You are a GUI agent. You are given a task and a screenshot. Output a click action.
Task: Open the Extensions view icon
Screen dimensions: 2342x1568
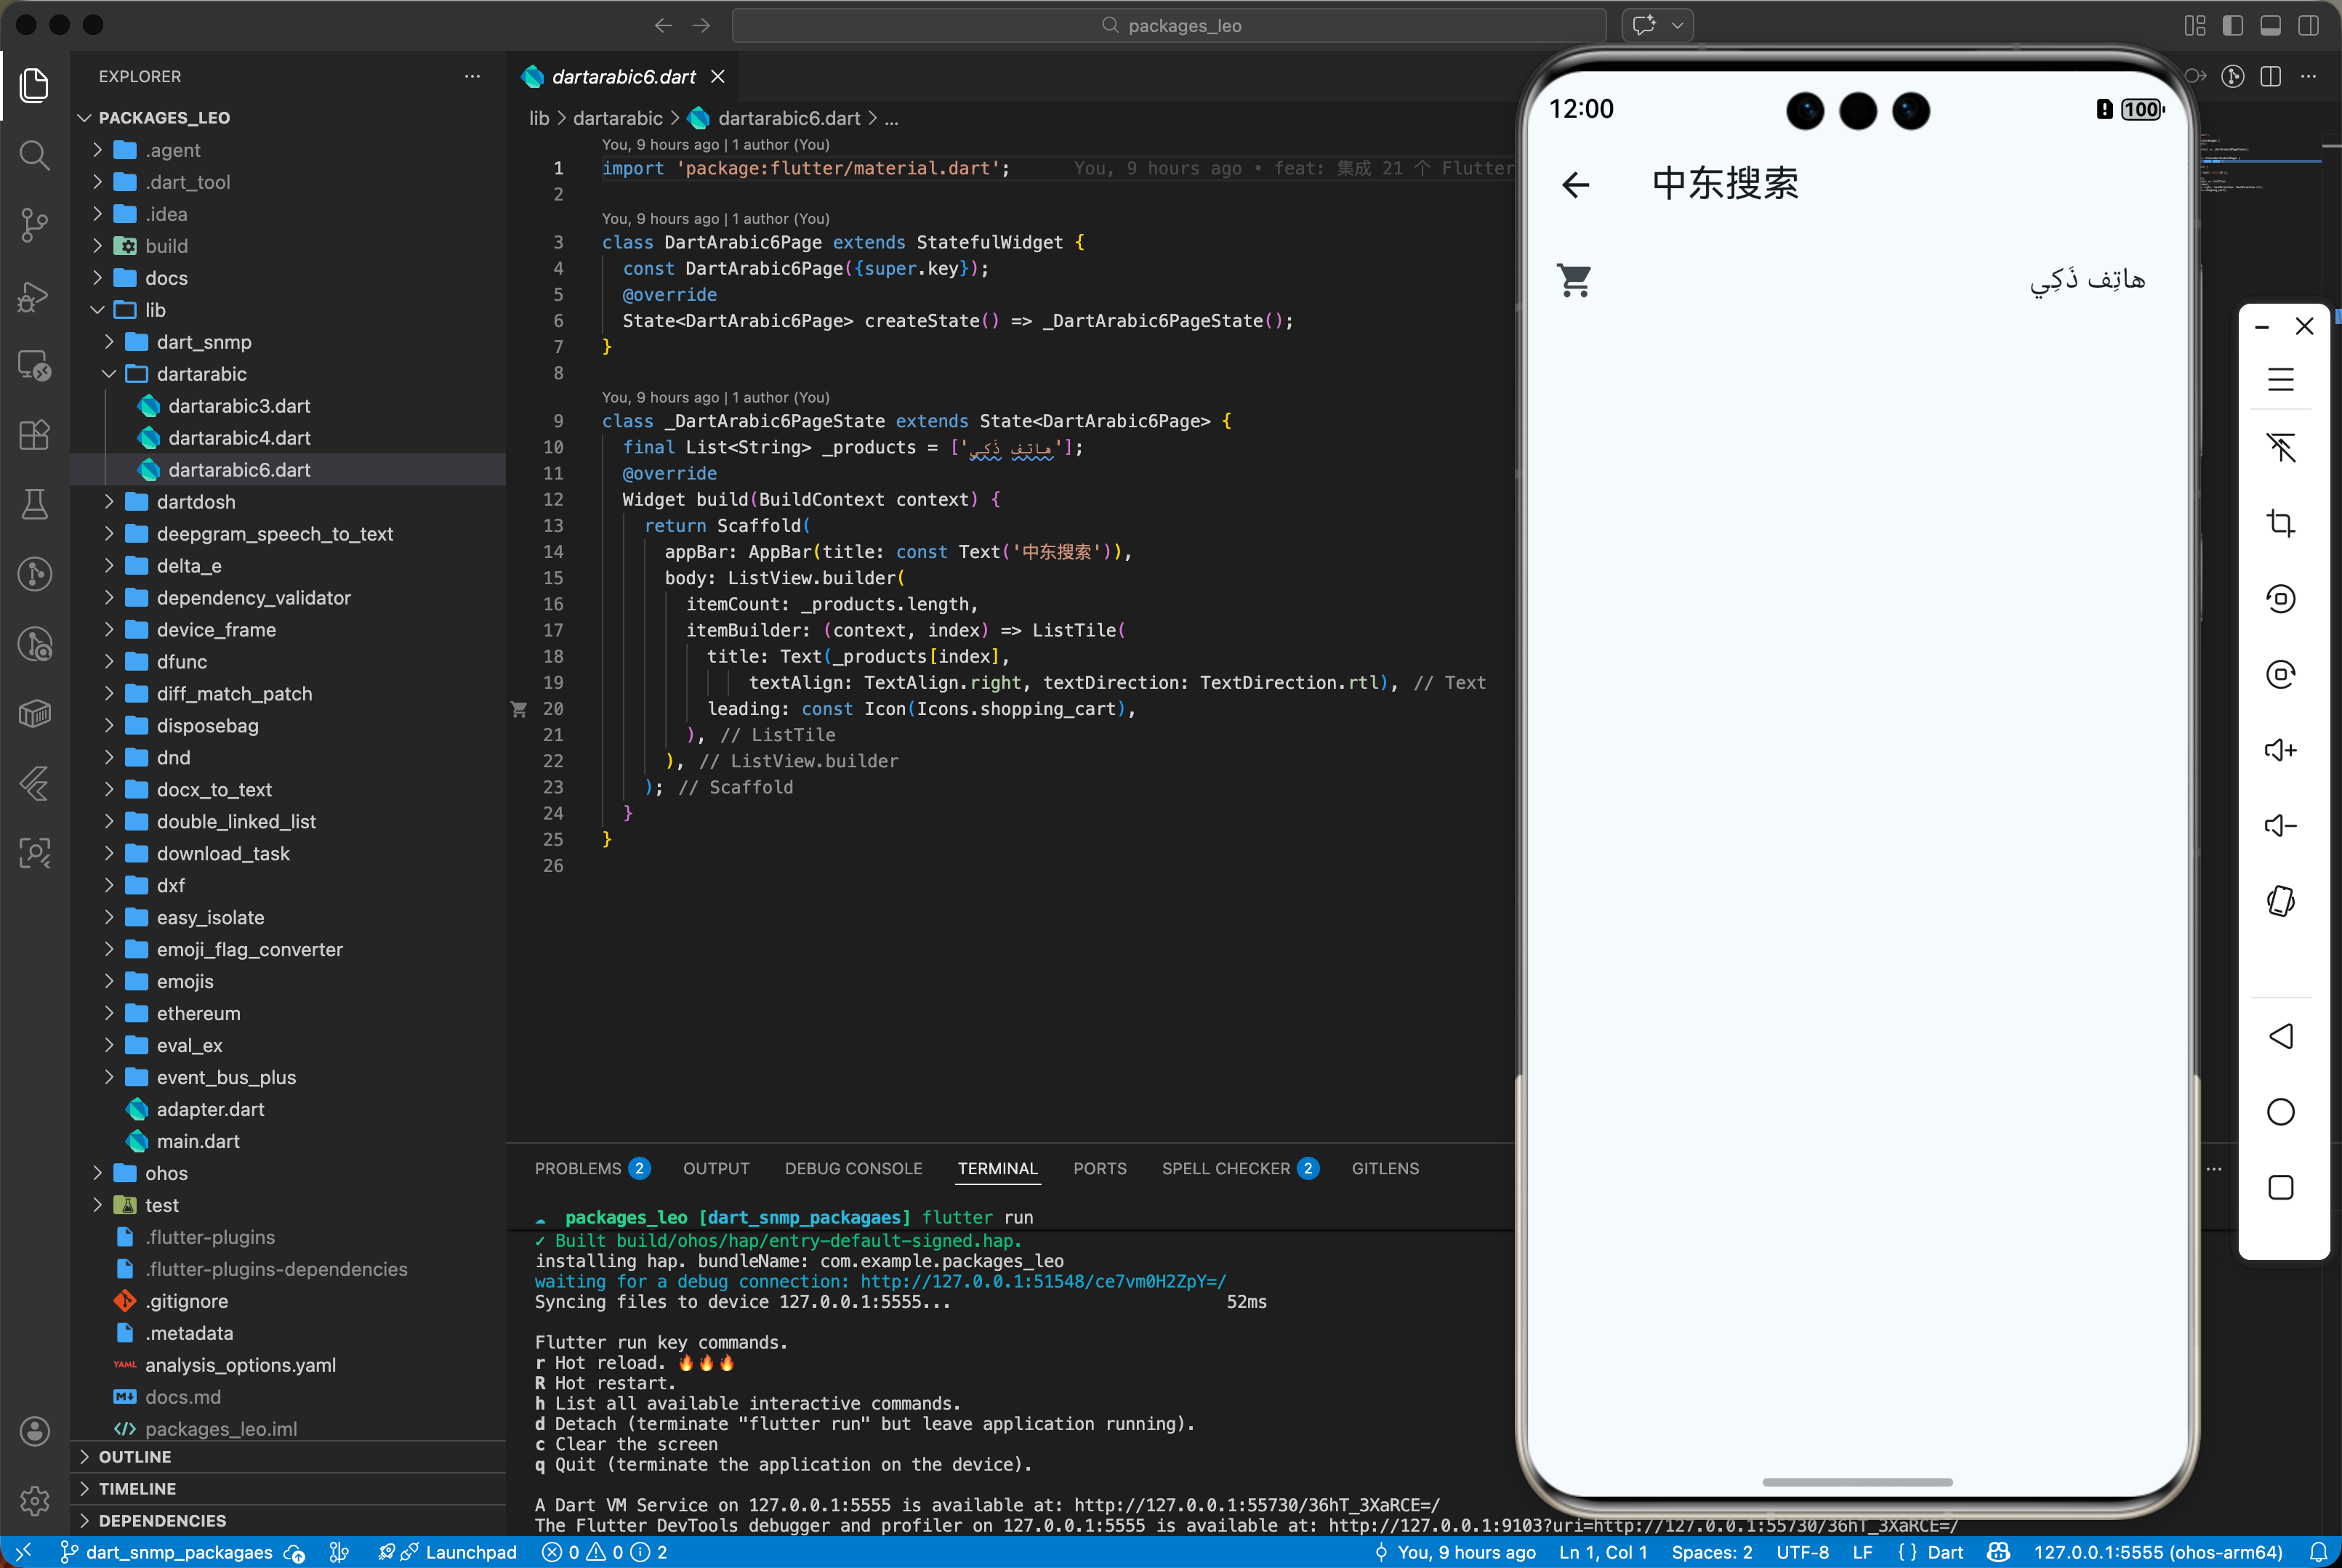pyautogui.click(x=34, y=435)
